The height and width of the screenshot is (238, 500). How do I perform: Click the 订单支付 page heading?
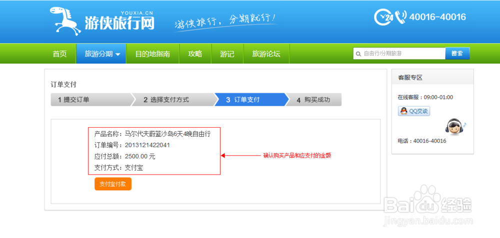(64, 85)
